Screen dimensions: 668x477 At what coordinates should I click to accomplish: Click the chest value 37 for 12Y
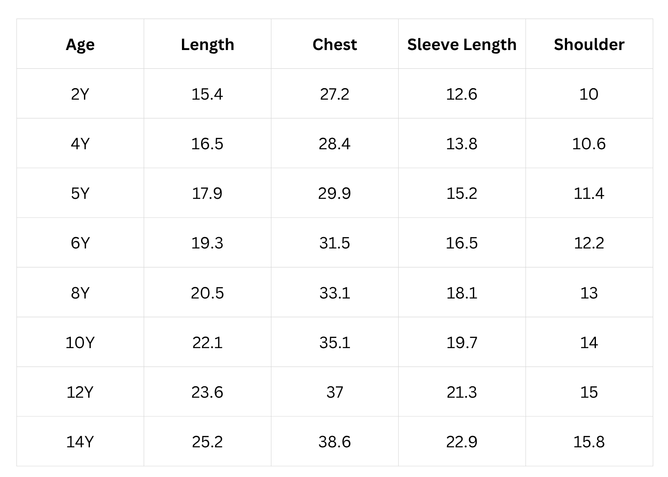(335, 392)
